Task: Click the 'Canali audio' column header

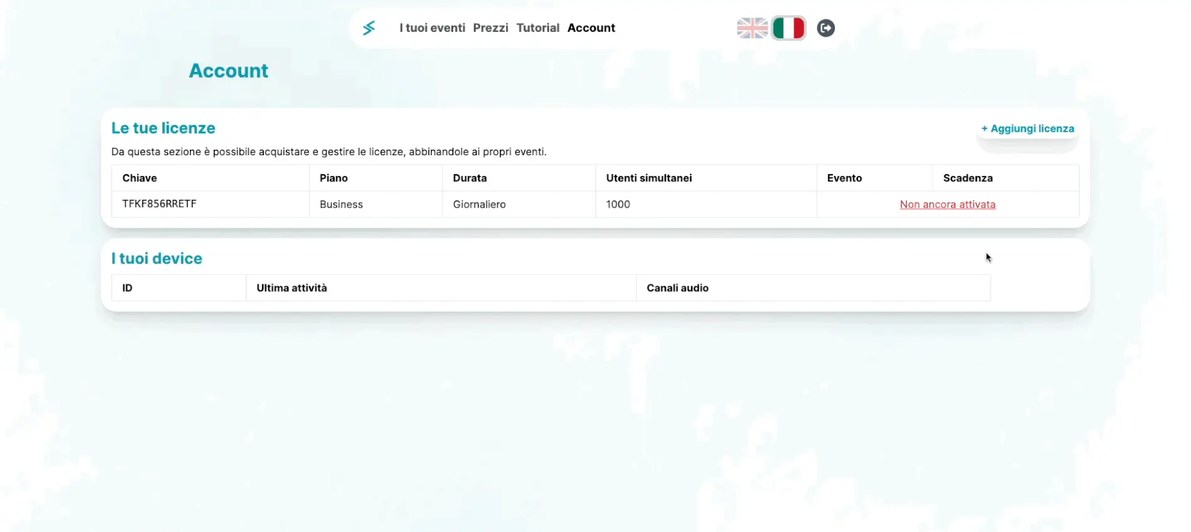Action: click(x=677, y=288)
